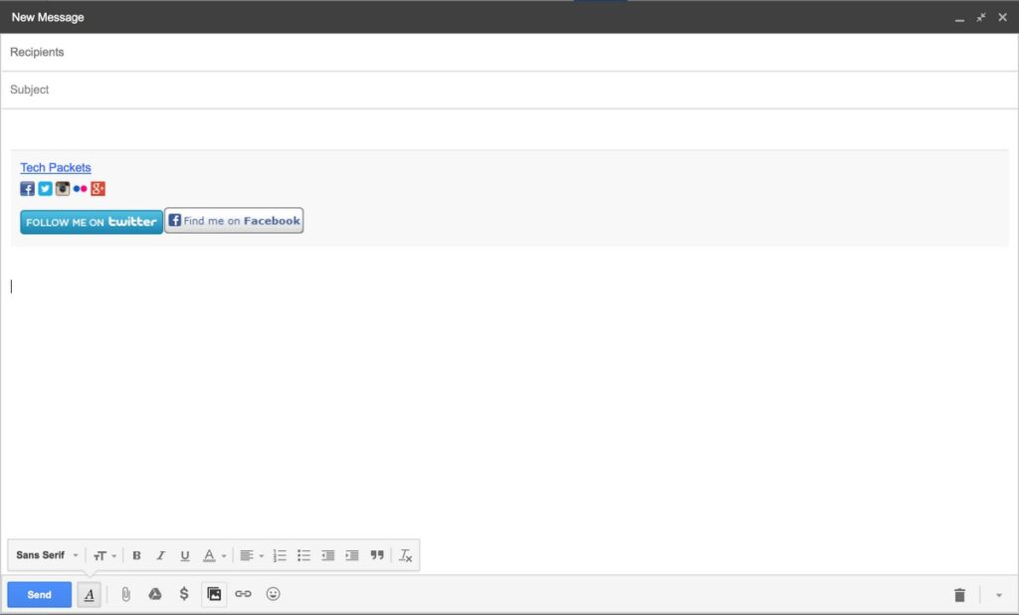
Task: Open the emoji picker
Action: point(273,594)
